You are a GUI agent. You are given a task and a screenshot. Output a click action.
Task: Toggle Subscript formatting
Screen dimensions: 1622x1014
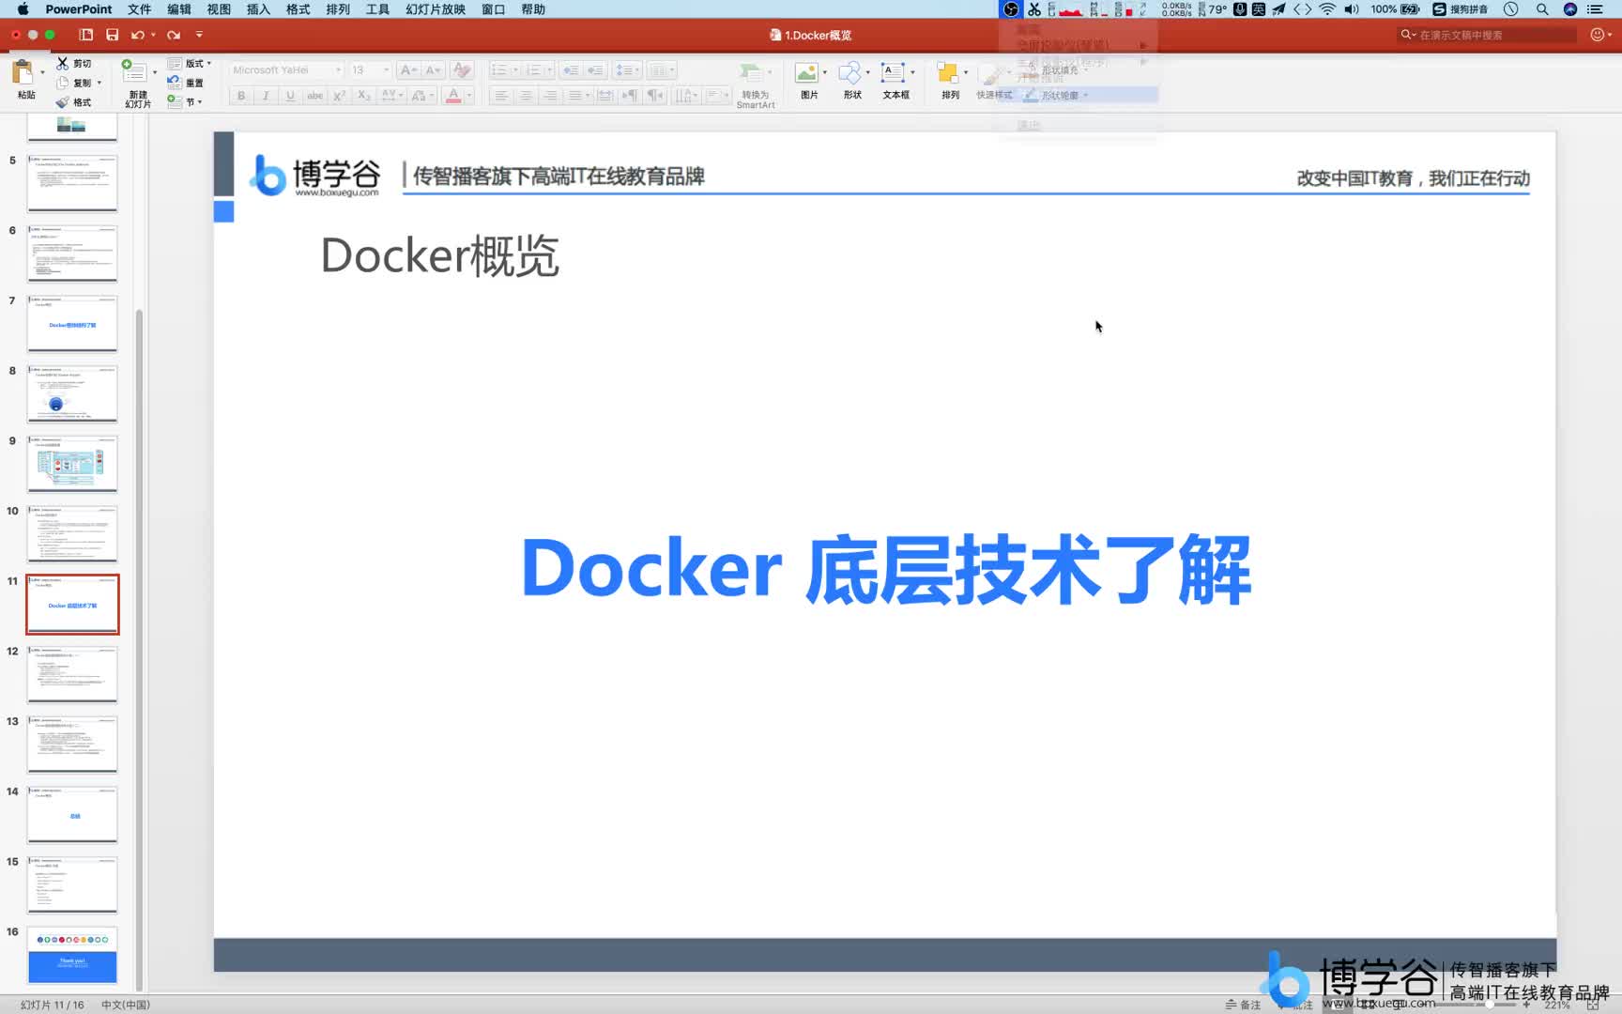364,96
